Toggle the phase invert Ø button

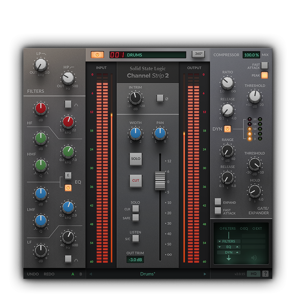click(160, 98)
